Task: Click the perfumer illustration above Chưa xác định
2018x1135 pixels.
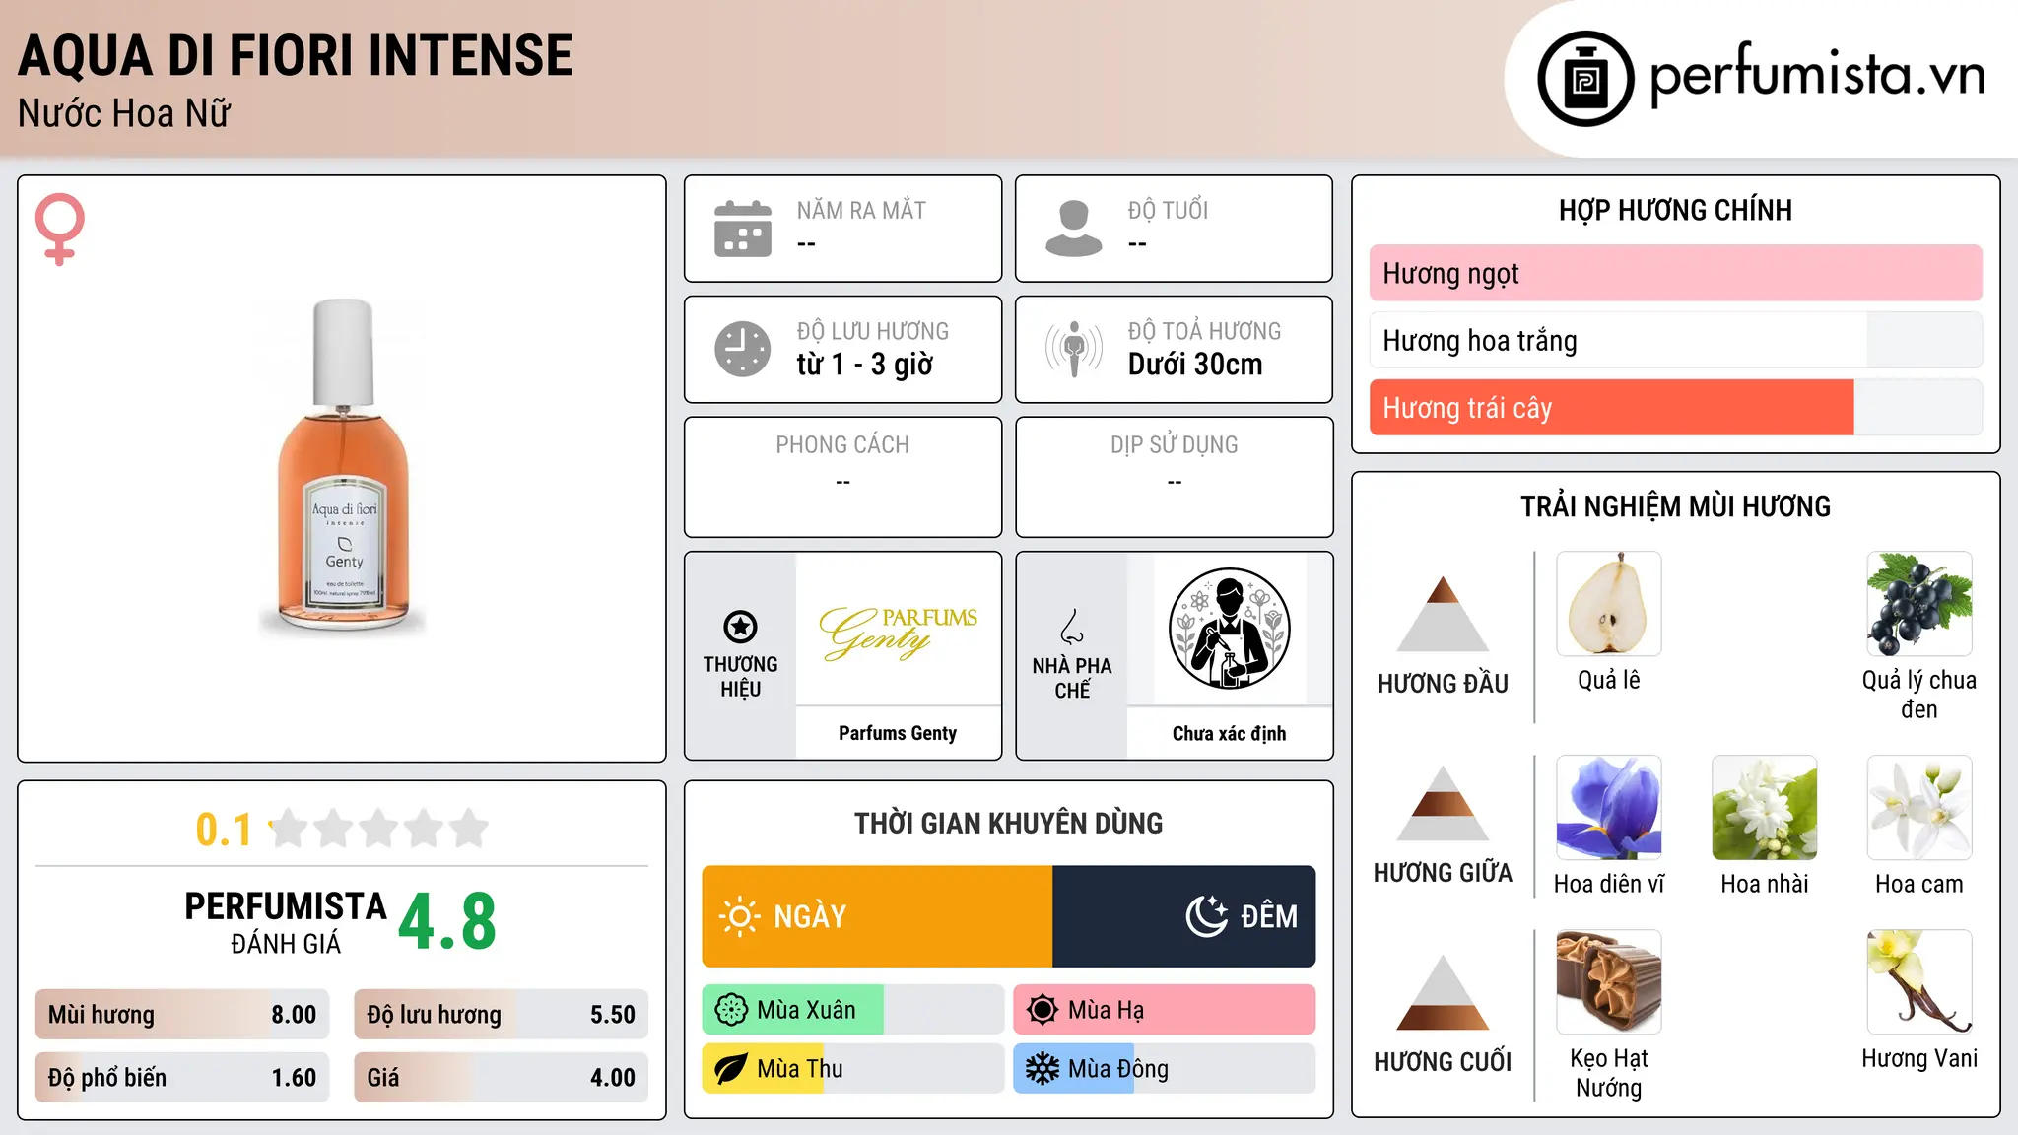Action: (1230, 629)
